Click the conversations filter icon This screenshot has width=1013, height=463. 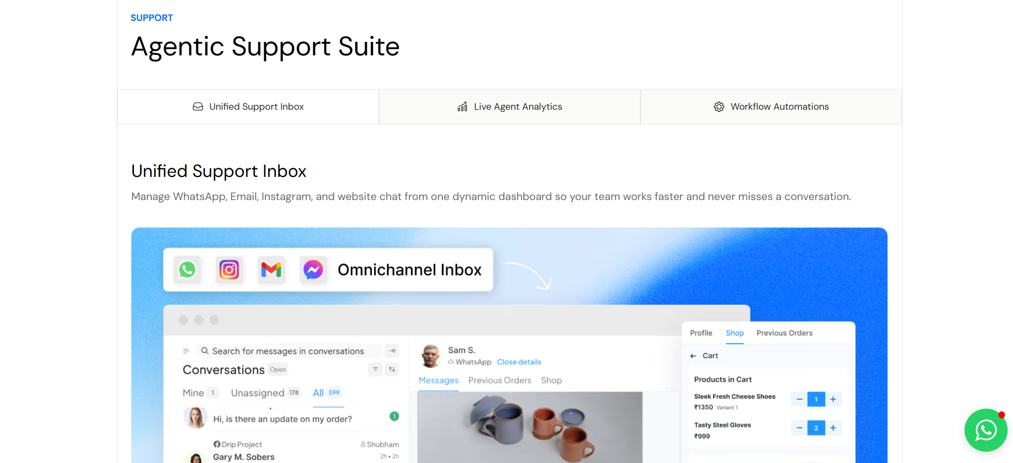pos(375,369)
